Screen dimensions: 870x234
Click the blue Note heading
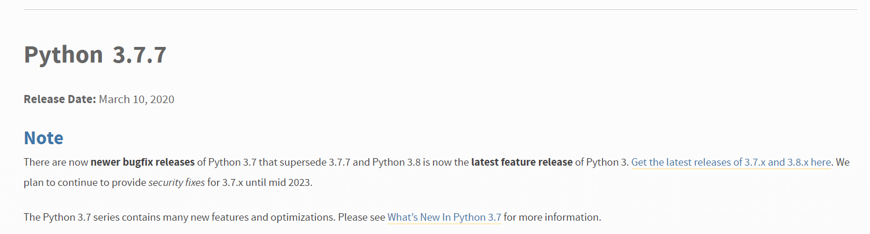point(43,138)
